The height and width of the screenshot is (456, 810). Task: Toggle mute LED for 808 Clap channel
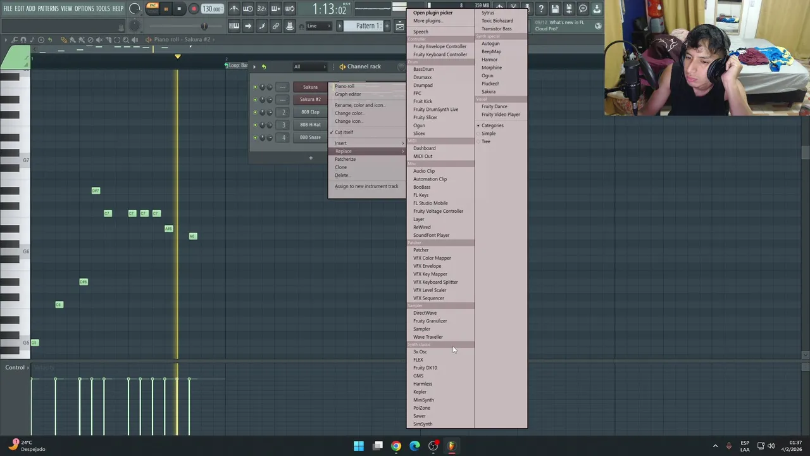(255, 113)
